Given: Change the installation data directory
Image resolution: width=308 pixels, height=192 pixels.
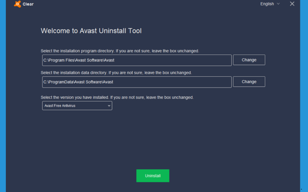Looking at the screenshot, I should coord(249,82).
